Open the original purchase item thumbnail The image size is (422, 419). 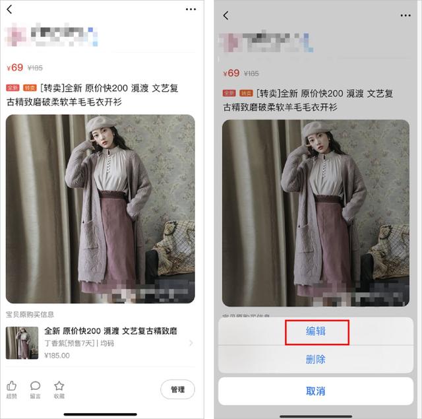[22, 343]
